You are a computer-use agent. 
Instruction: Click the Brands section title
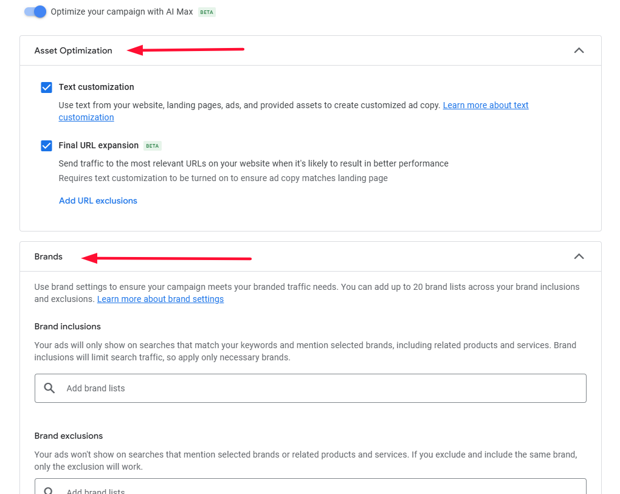click(x=49, y=256)
